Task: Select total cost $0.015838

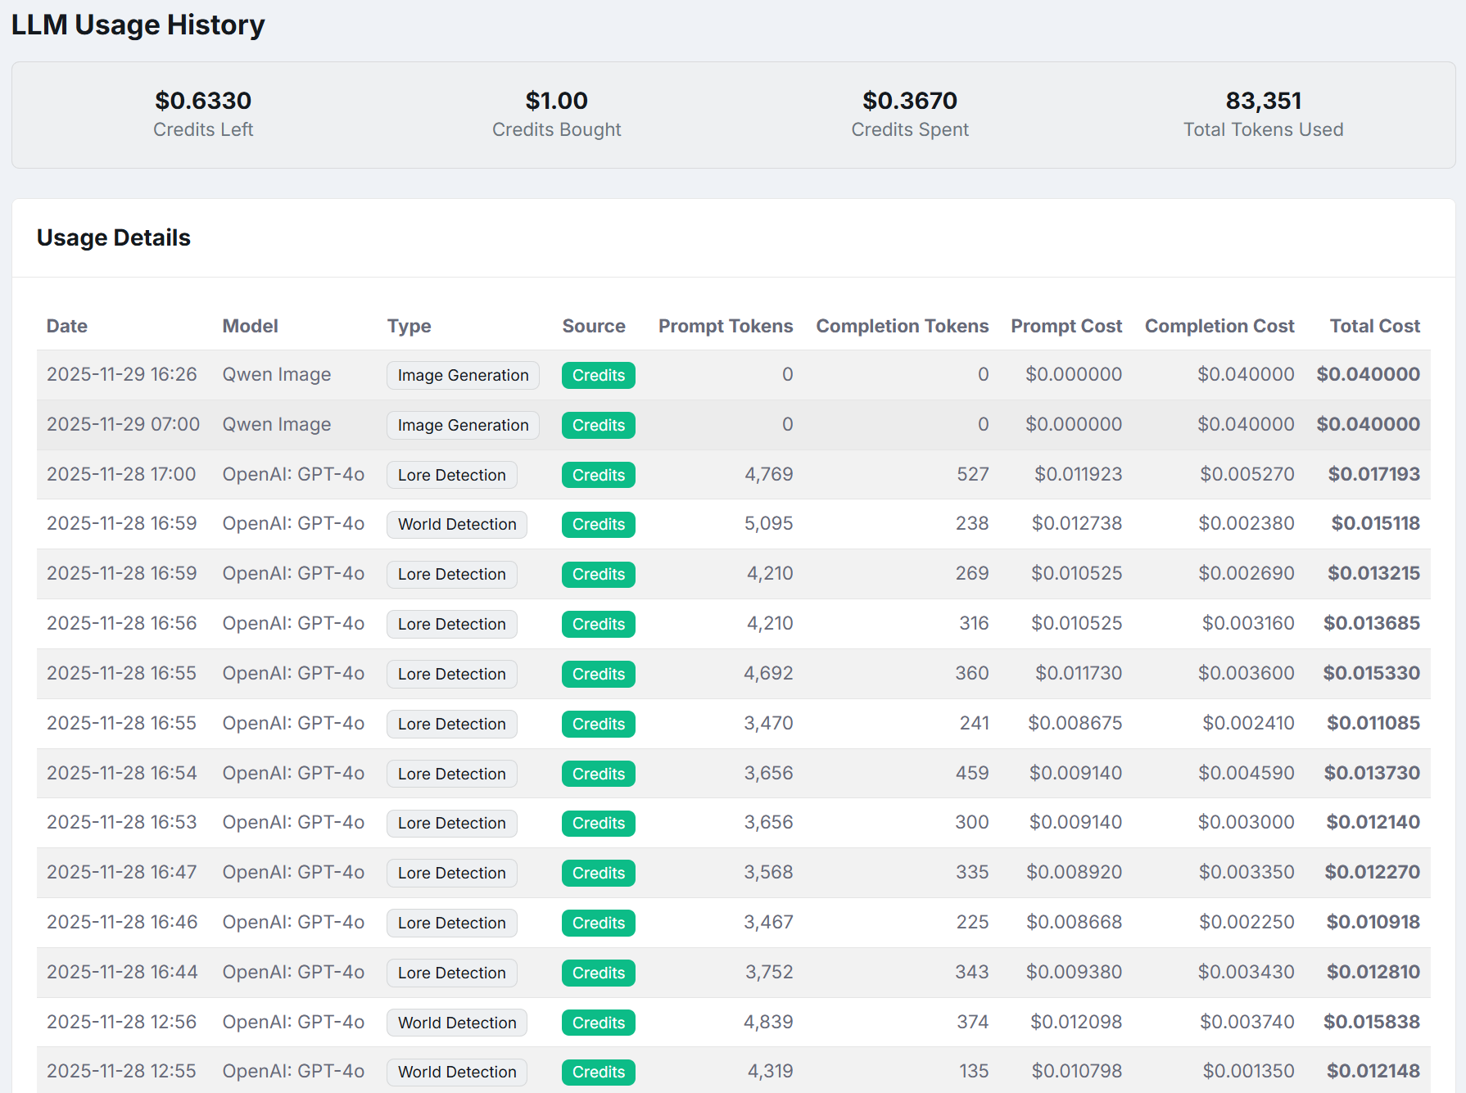Action: tap(1372, 1022)
